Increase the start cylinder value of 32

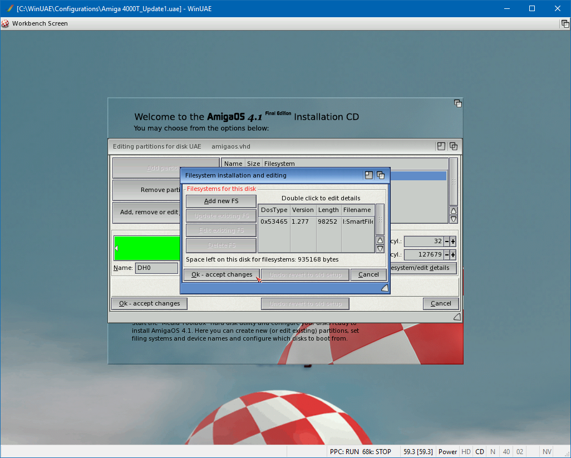pos(453,242)
